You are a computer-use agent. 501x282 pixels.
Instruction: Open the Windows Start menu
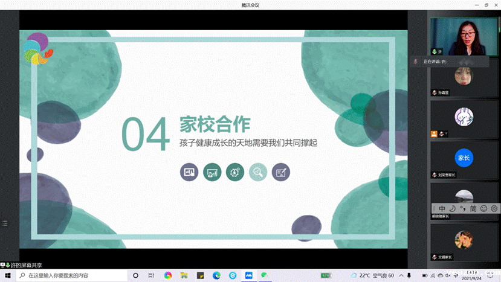point(8,276)
